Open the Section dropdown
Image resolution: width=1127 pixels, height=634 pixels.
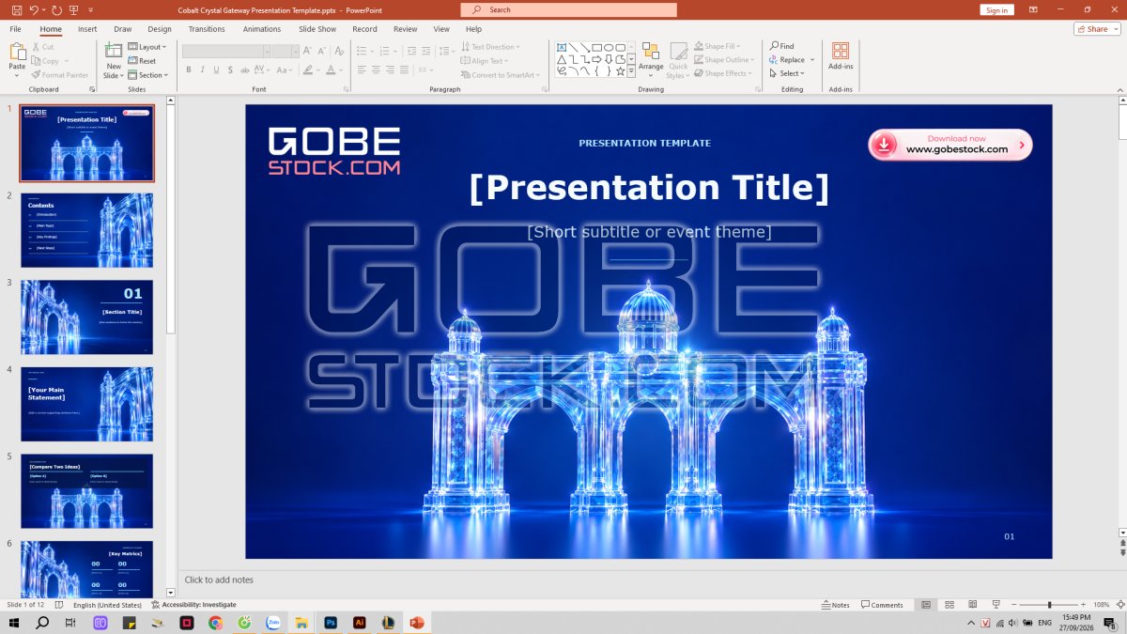pyautogui.click(x=148, y=75)
